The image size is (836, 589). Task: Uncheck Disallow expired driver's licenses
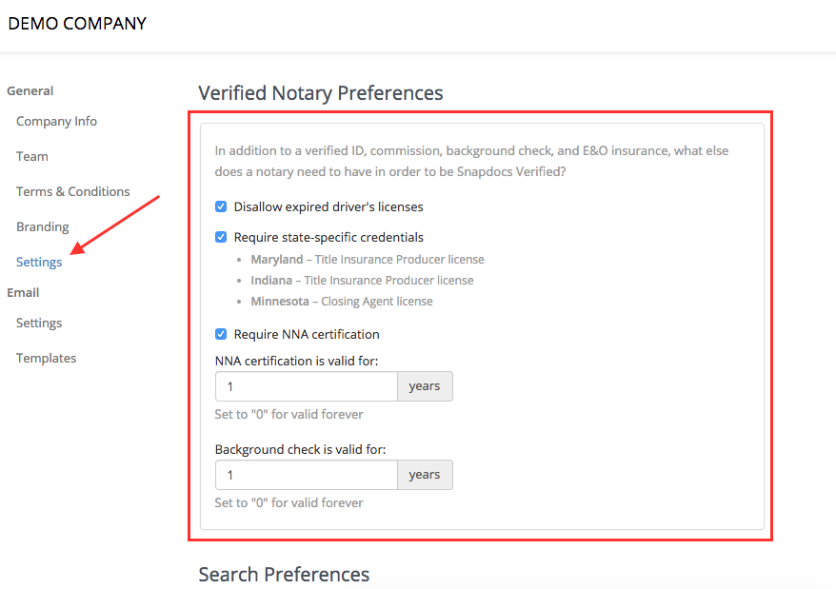coord(220,206)
